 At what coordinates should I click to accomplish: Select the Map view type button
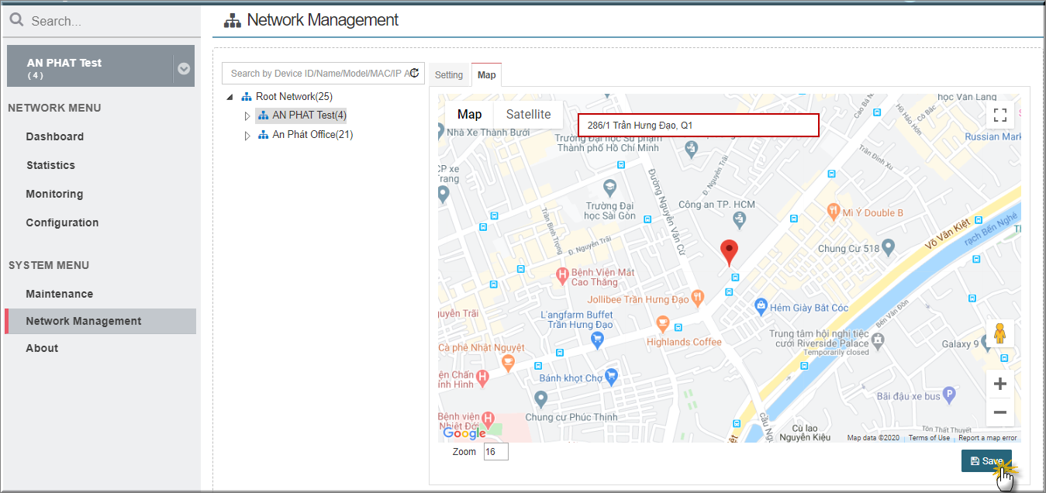point(469,115)
